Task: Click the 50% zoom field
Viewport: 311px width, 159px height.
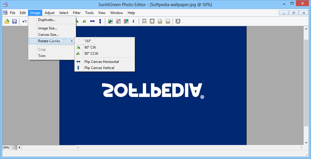Action: click(10, 148)
